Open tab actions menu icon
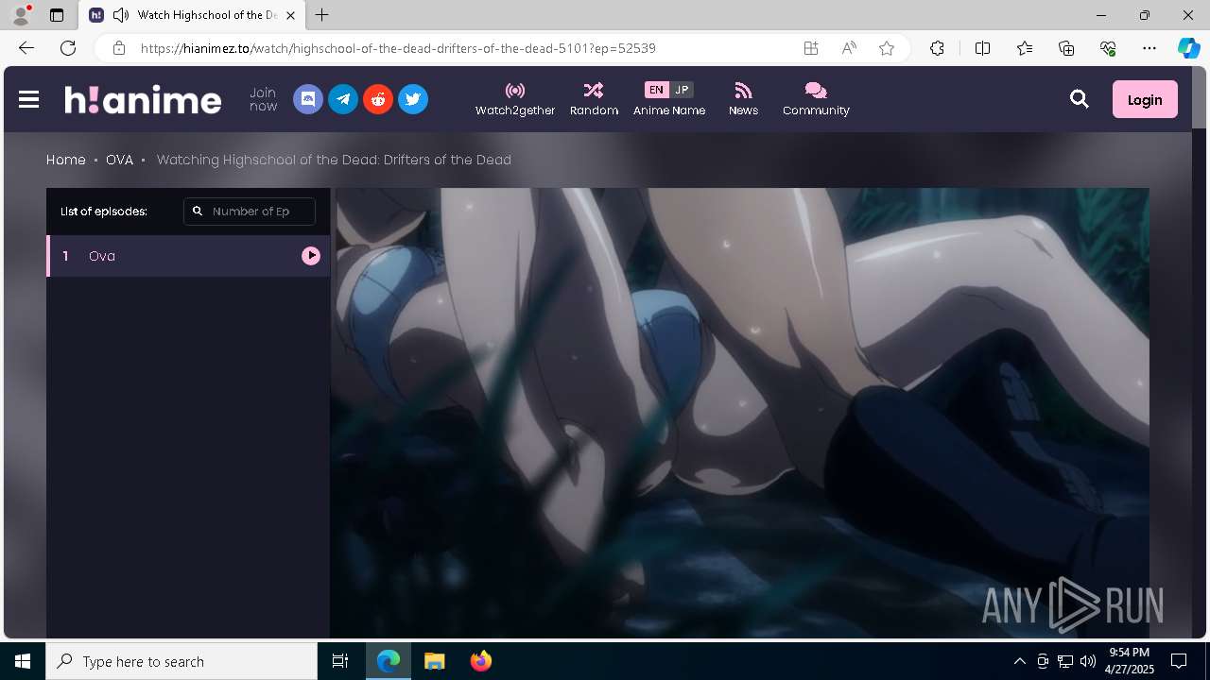 click(57, 15)
